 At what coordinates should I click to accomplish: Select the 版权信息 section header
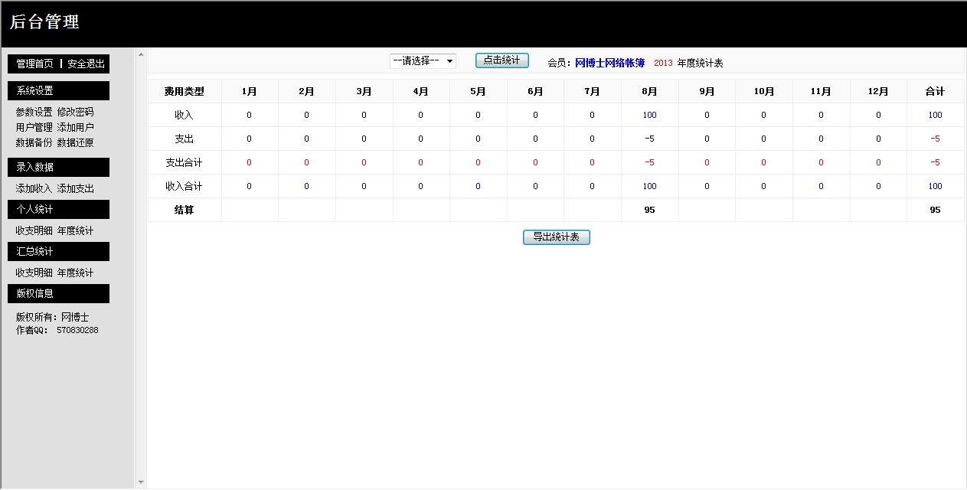point(58,293)
